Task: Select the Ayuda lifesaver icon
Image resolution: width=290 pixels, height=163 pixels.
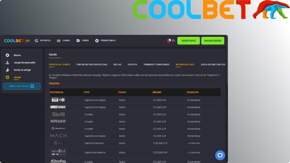Action: point(8,77)
